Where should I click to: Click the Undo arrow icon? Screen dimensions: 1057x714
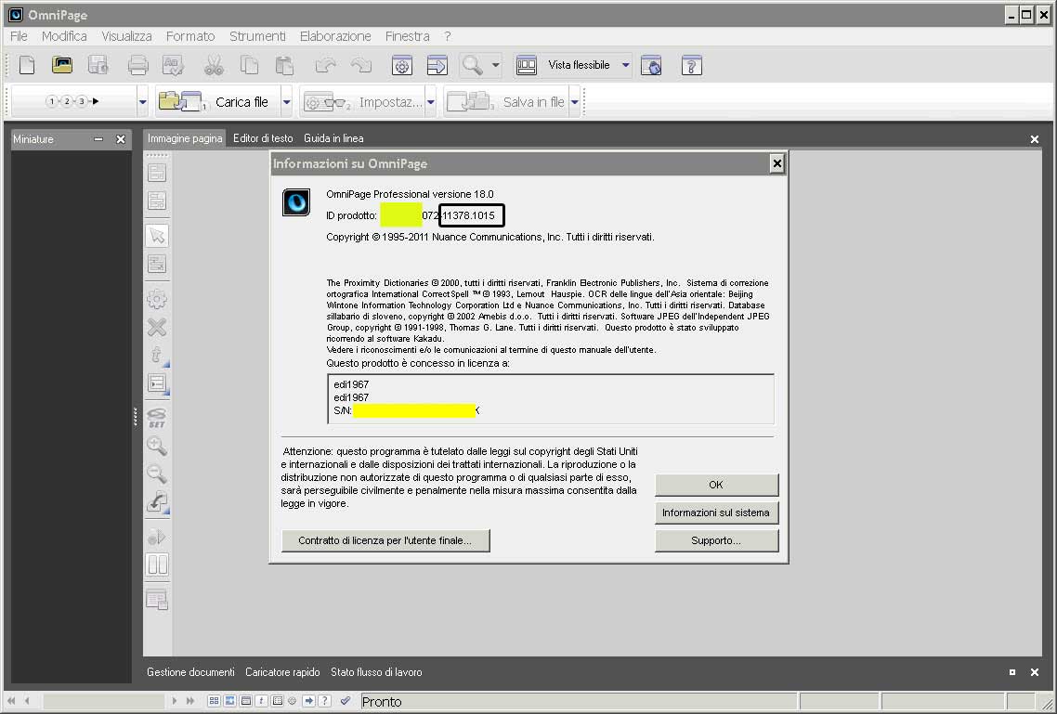pyautogui.click(x=326, y=65)
